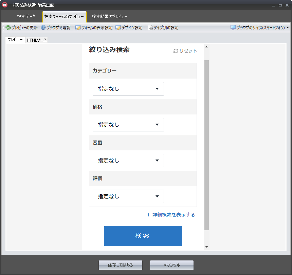Open デザイン設定 from the toolbar
This screenshot has height=275, width=292.
coord(118,28)
